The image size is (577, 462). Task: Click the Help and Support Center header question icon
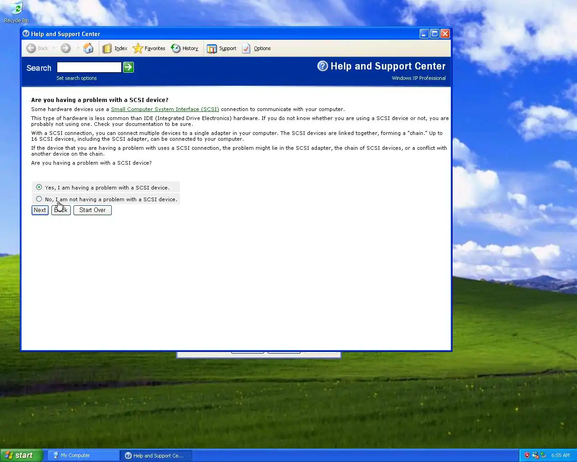point(323,66)
